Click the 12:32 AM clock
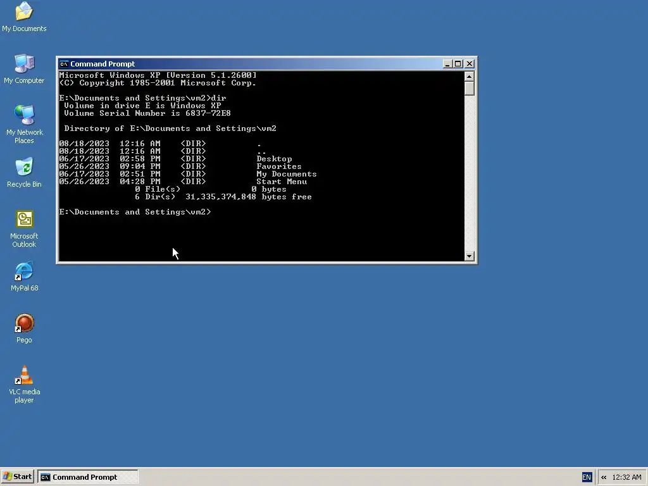Viewport: 648px width, 486px height. tap(626, 477)
